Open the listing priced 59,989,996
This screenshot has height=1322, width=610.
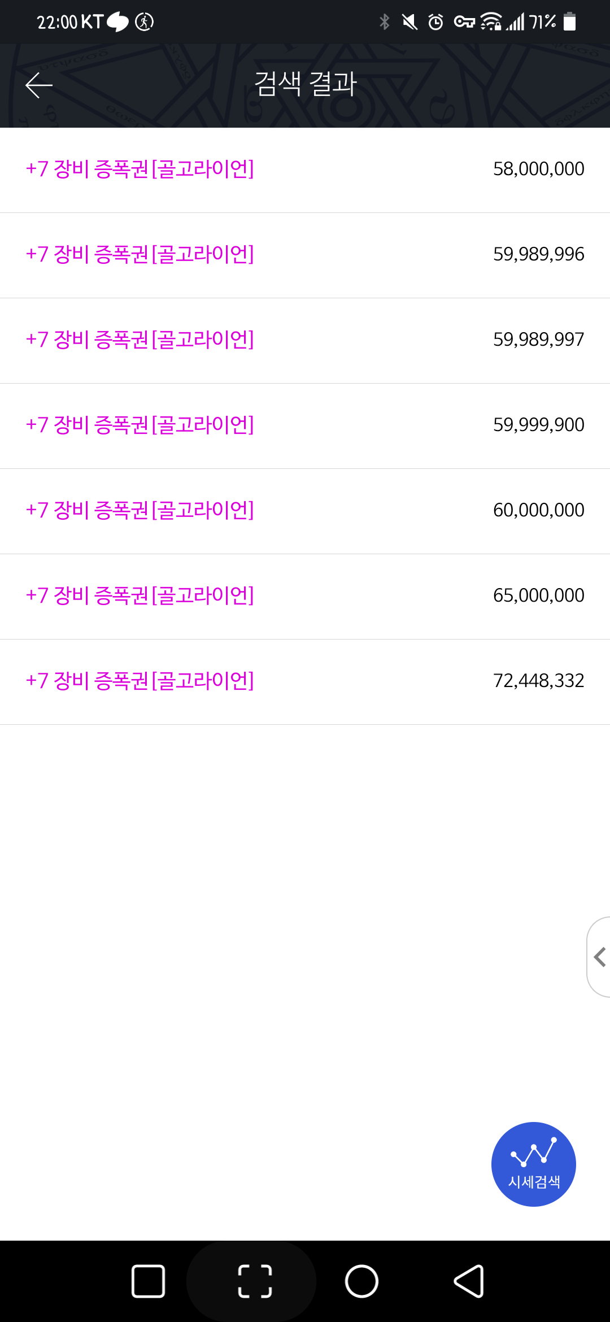[305, 255]
